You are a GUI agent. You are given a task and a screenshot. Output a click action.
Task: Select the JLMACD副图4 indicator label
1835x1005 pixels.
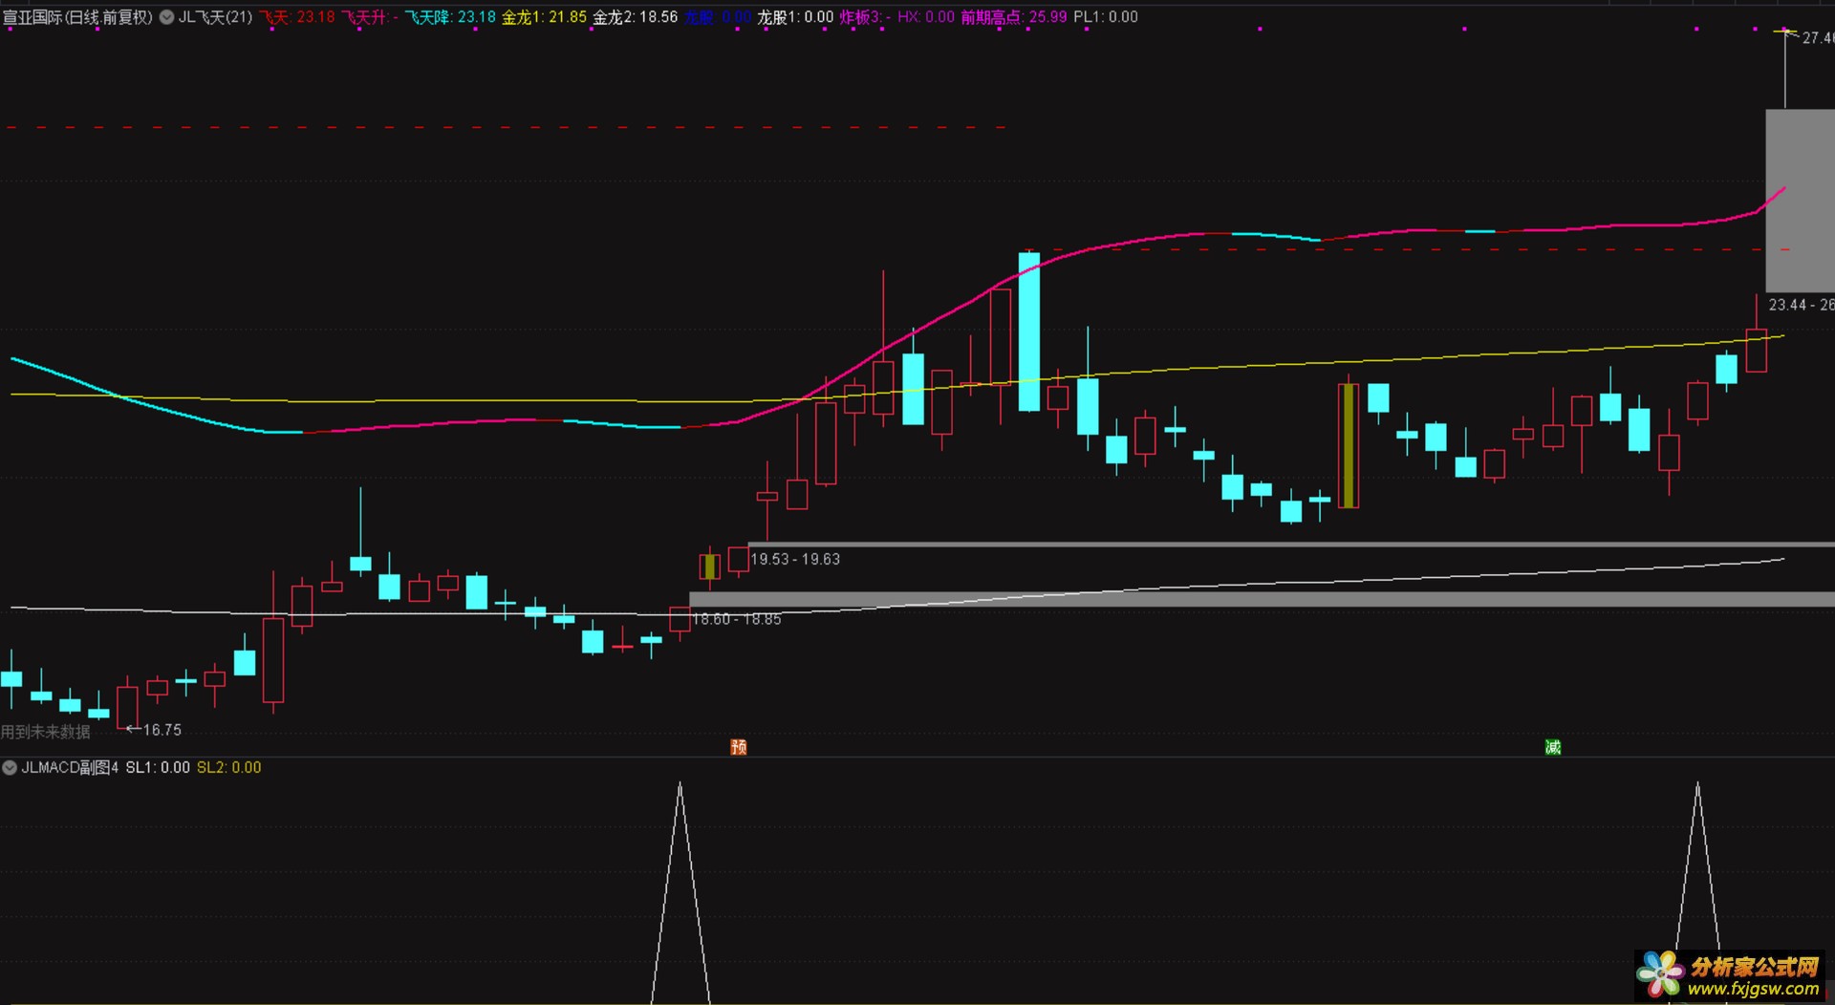click(x=70, y=767)
